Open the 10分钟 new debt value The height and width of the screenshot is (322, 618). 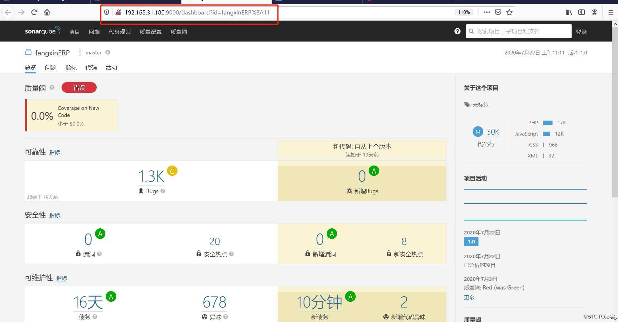[x=319, y=302]
